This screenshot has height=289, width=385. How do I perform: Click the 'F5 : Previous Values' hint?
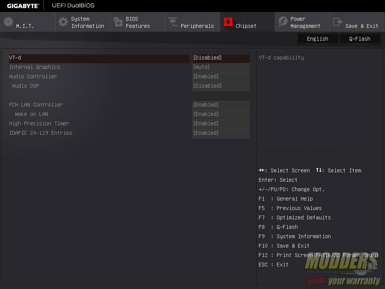tap(290, 208)
